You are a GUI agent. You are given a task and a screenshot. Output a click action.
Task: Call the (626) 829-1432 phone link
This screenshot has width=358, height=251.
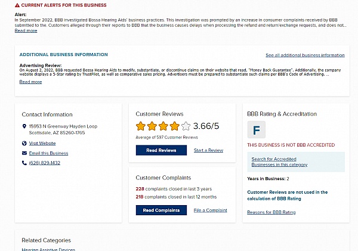pos(45,163)
